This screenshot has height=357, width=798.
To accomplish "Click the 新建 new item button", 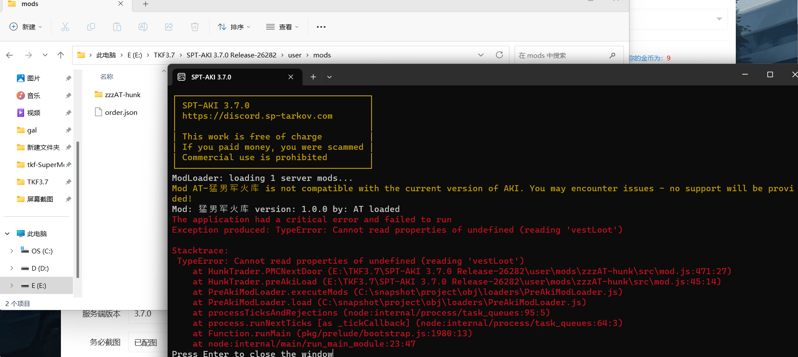I will pos(26,27).
